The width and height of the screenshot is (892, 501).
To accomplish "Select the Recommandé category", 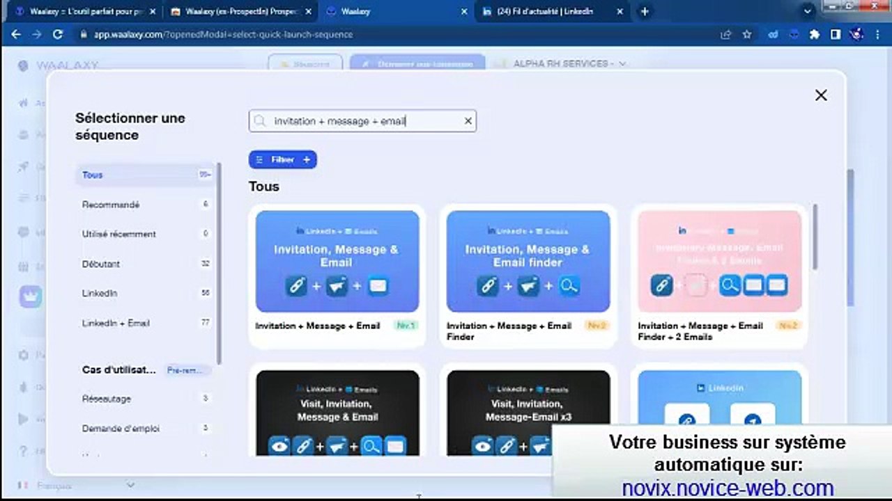I will pyautogui.click(x=144, y=205).
